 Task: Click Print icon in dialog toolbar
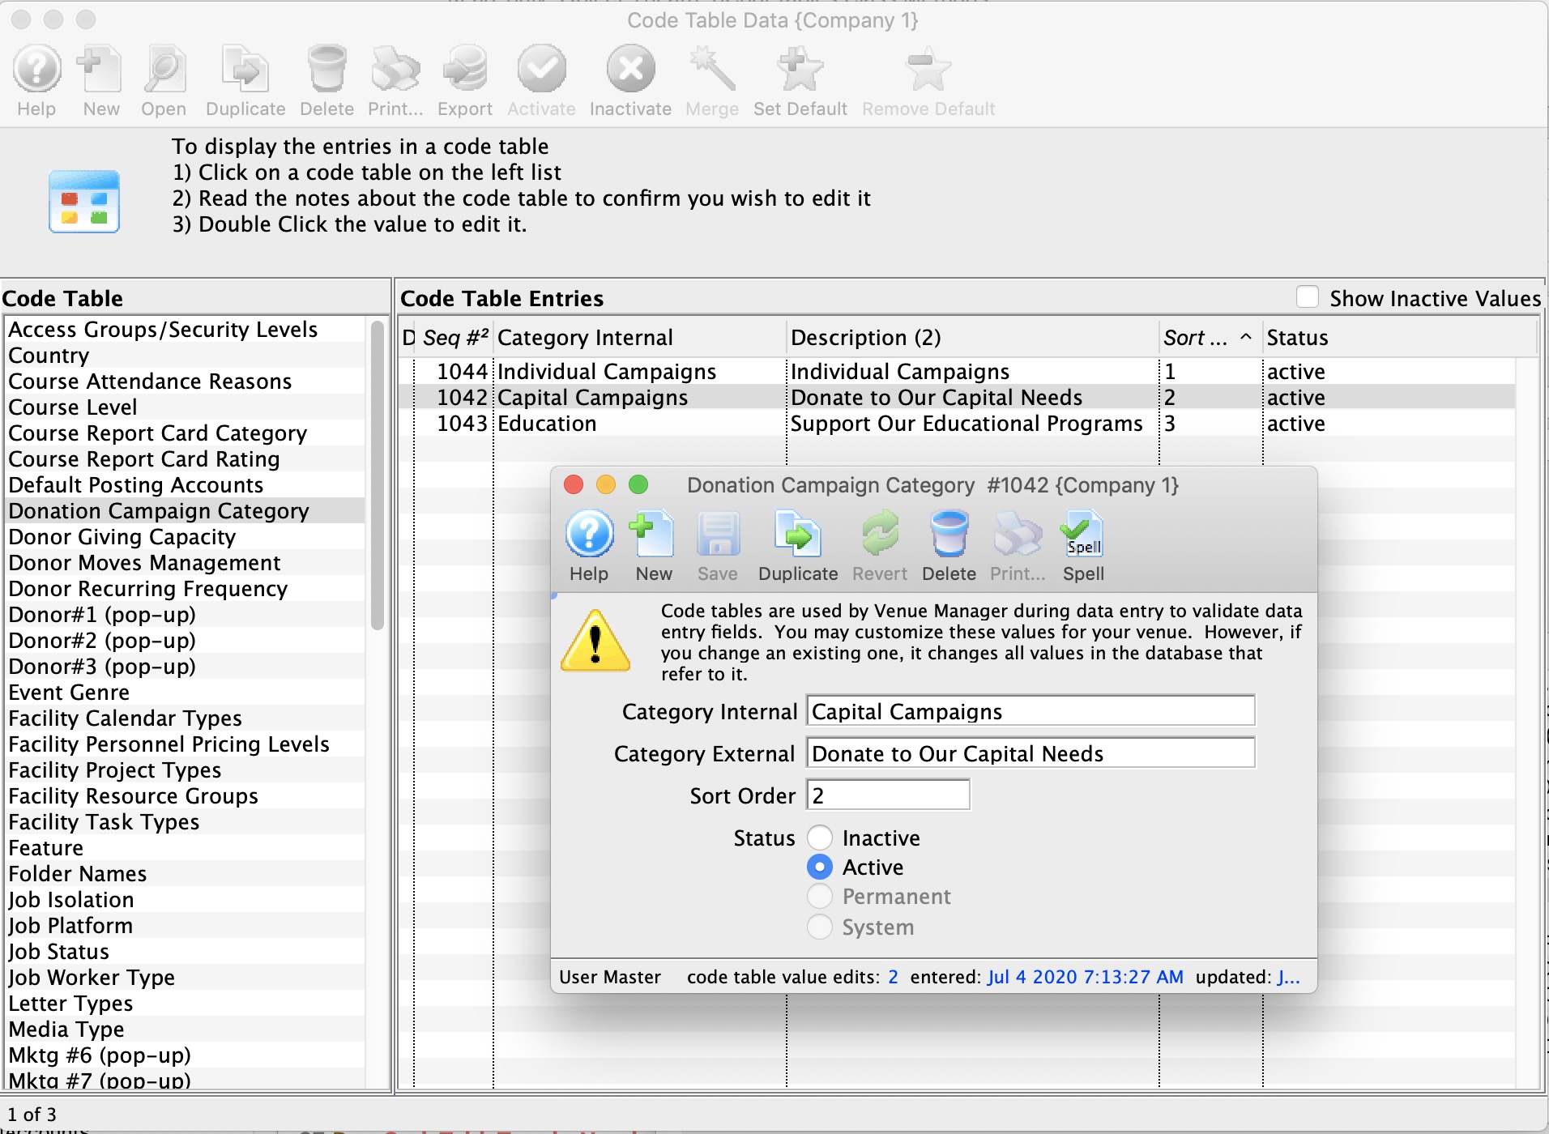(1018, 535)
